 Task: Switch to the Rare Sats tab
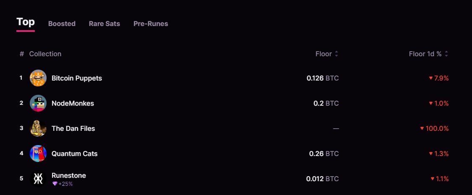click(104, 24)
